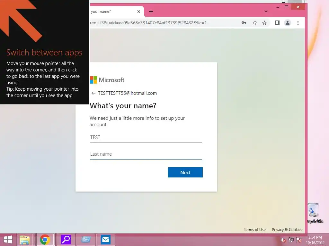Image resolution: width=329 pixels, height=246 pixels.
Task: Open the saved passwords key icon
Action: 244,23
